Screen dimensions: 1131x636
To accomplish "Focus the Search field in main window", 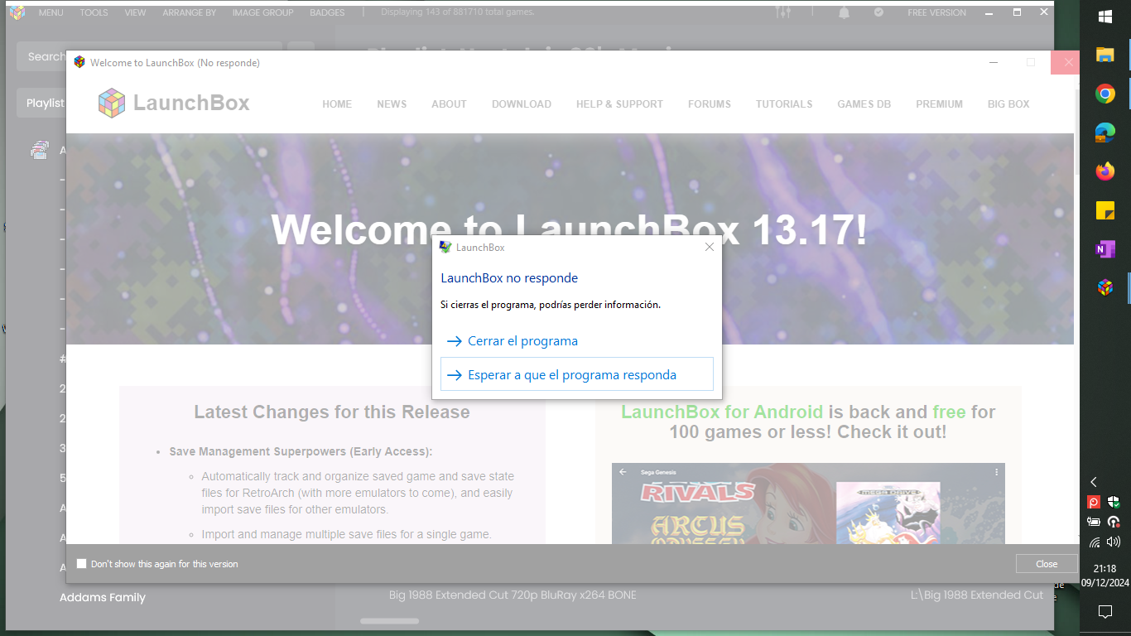I will click(x=149, y=56).
